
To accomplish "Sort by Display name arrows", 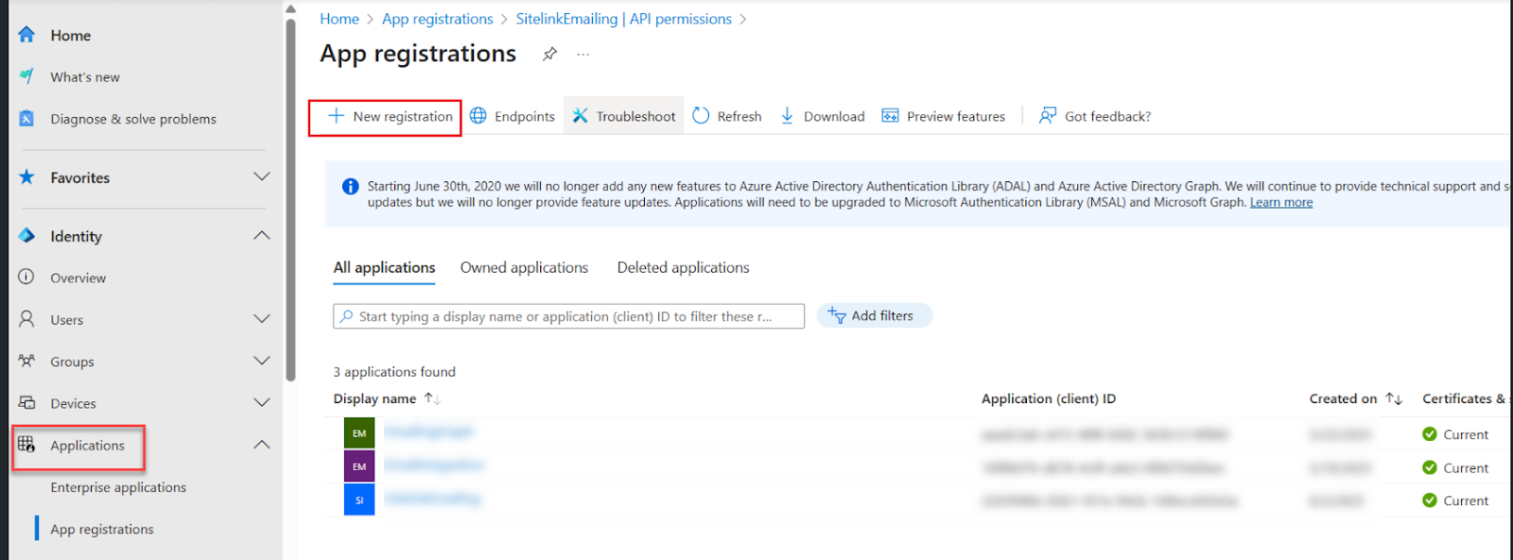I will point(432,399).
